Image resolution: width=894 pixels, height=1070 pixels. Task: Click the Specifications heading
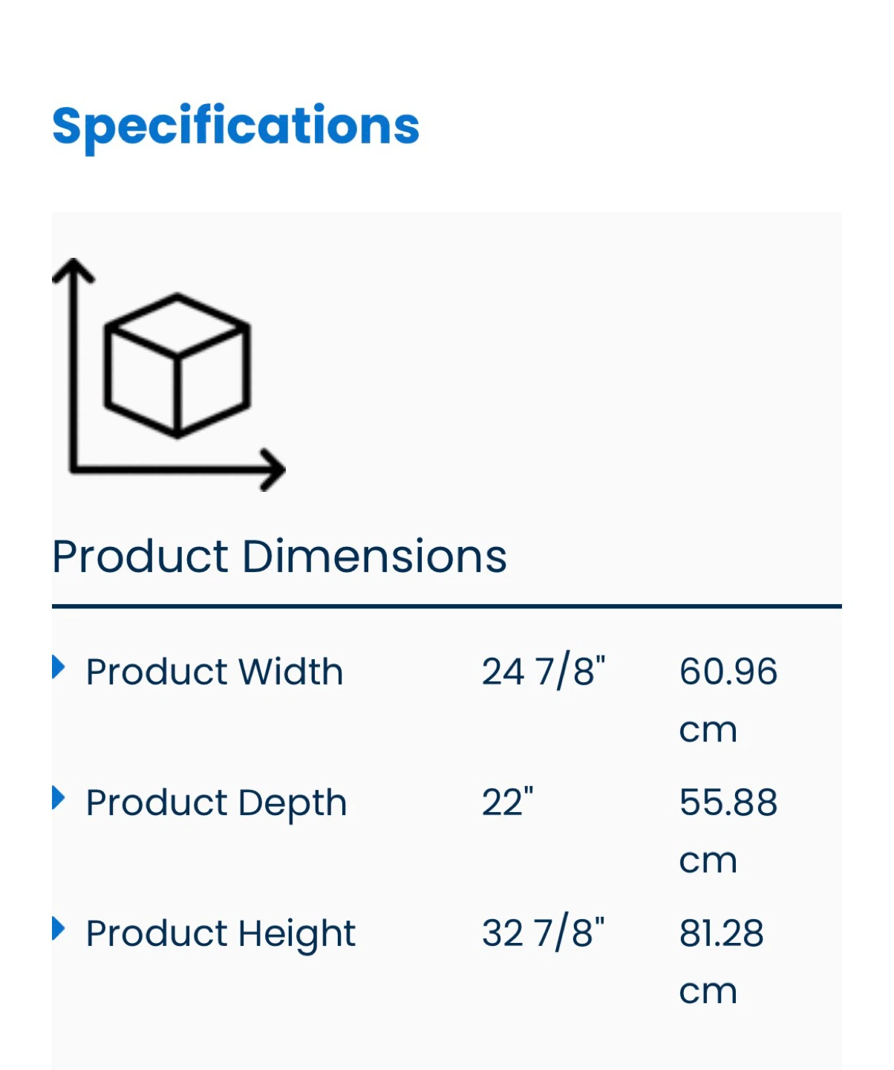pos(235,126)
